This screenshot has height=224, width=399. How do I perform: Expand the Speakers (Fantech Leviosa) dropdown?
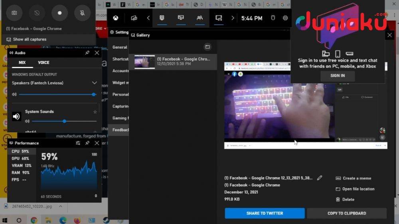95,83
